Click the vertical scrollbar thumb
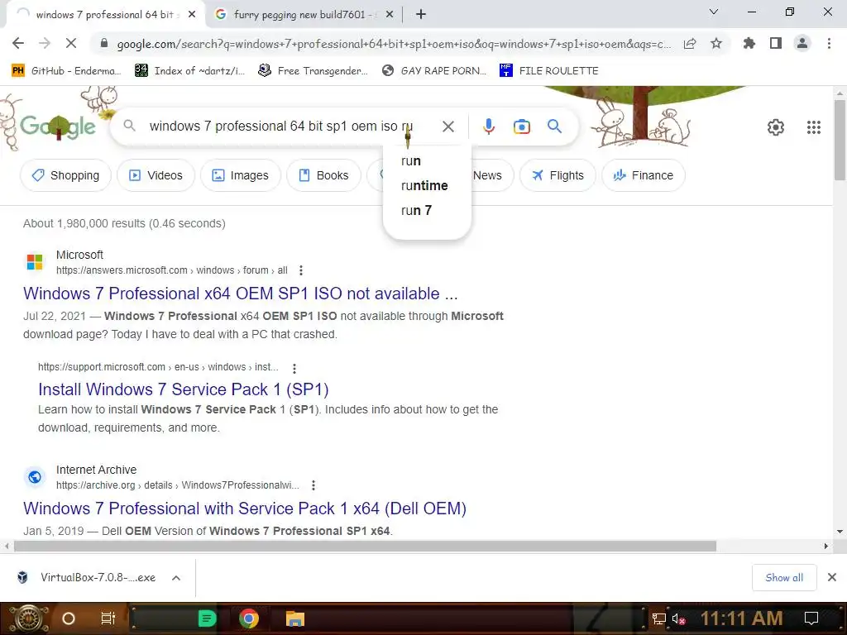This screenshot has height=635, width=847. point(840,141)
